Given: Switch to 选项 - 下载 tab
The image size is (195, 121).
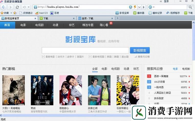Looking at the screenshot, I should pos(95,18).
